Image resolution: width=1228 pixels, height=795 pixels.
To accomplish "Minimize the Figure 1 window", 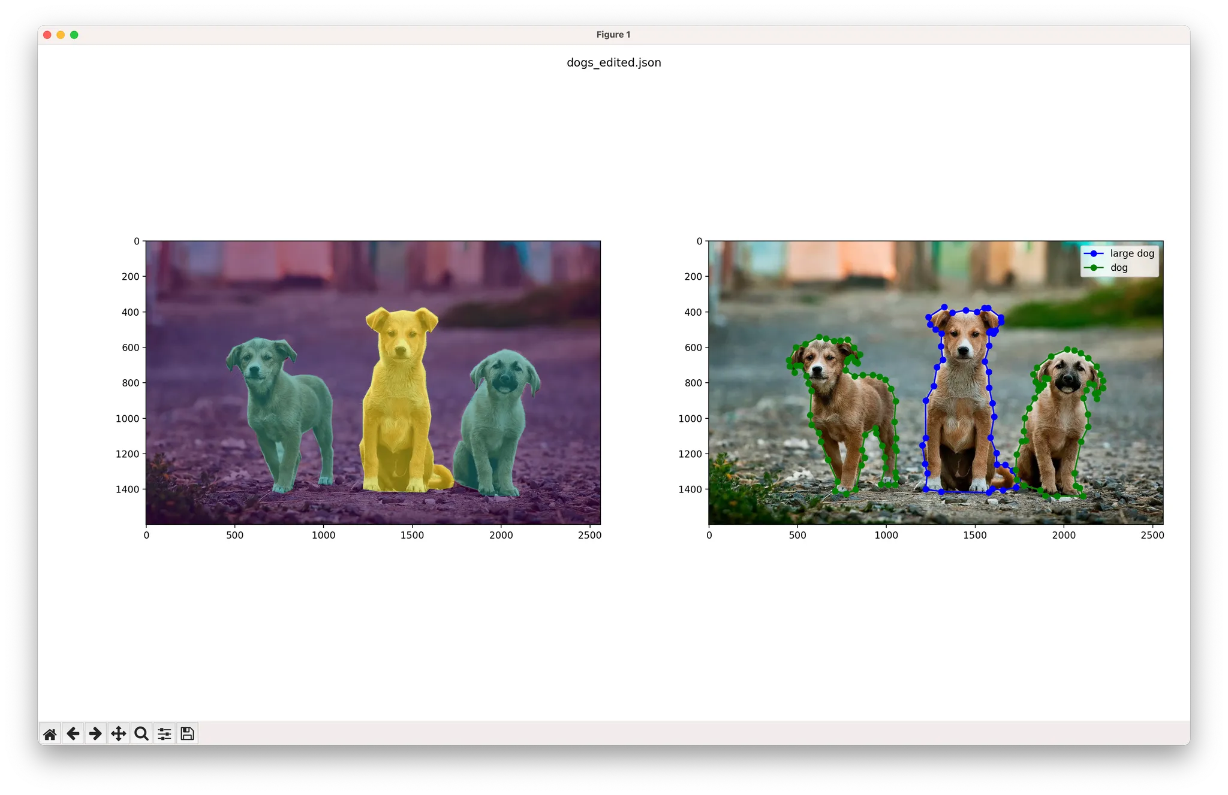I will pos(61,35).
